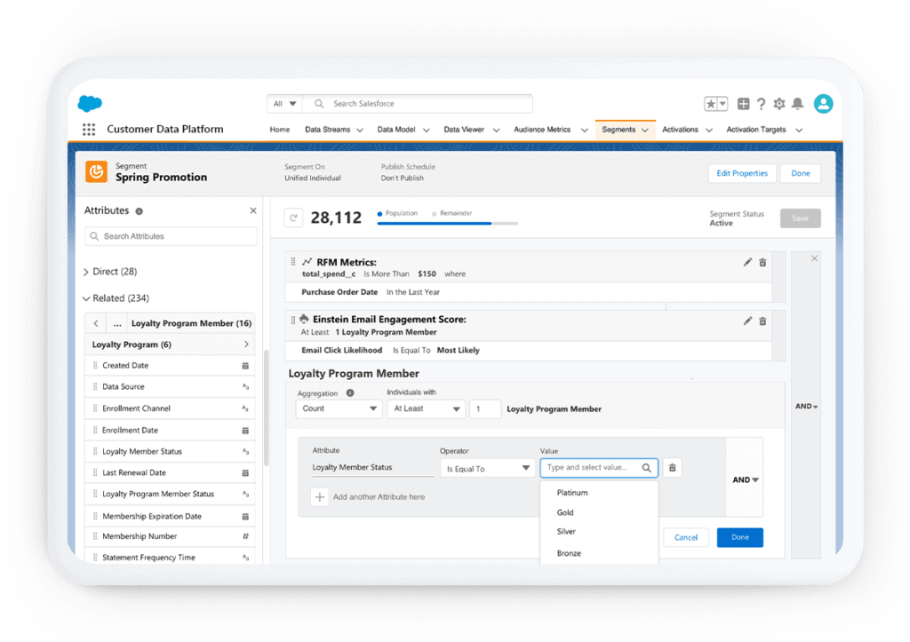The image size is (910, 642).
Task: Edit the RFM Metrics rule
Action: tap(746, 261)
